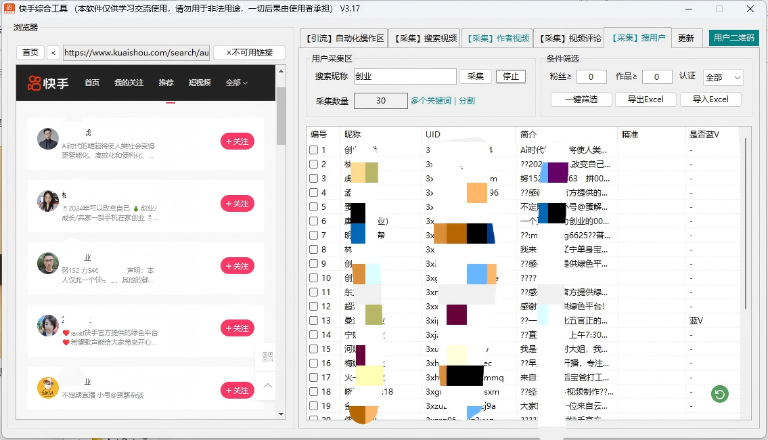Click the 首页 button in browser toolbar
The height and width of the screenshot is (440, 768).
30,52
